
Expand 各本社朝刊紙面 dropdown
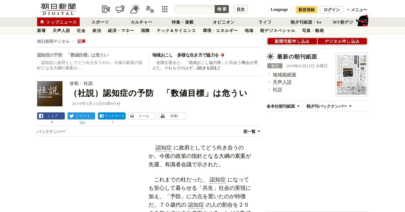pos(283,106)
